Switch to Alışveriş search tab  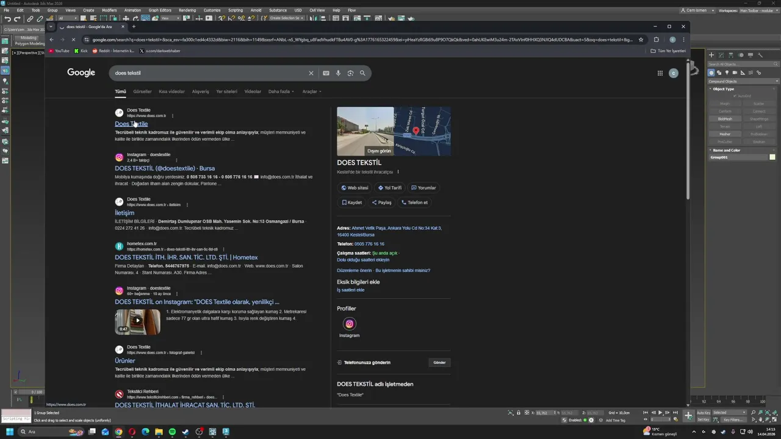[x=200, y=91]
